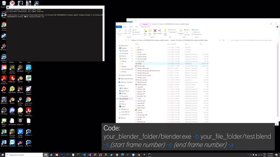
Task: Click Invert selection in the ribbon
Action: pos(196,34)
